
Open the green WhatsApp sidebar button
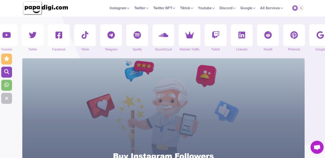[7, 85]
